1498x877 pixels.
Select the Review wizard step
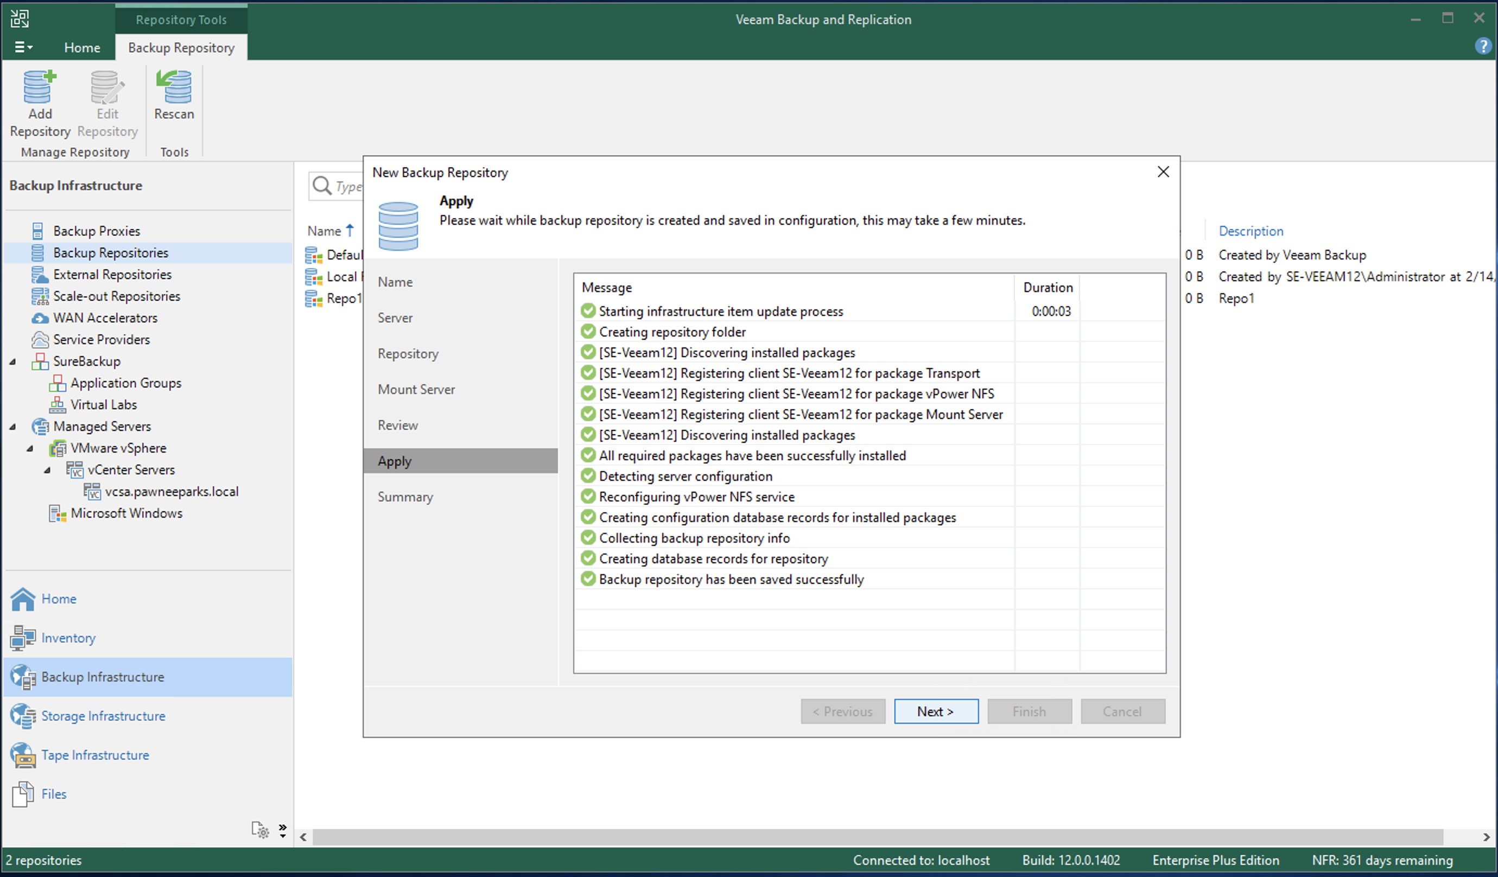point(398,425)
